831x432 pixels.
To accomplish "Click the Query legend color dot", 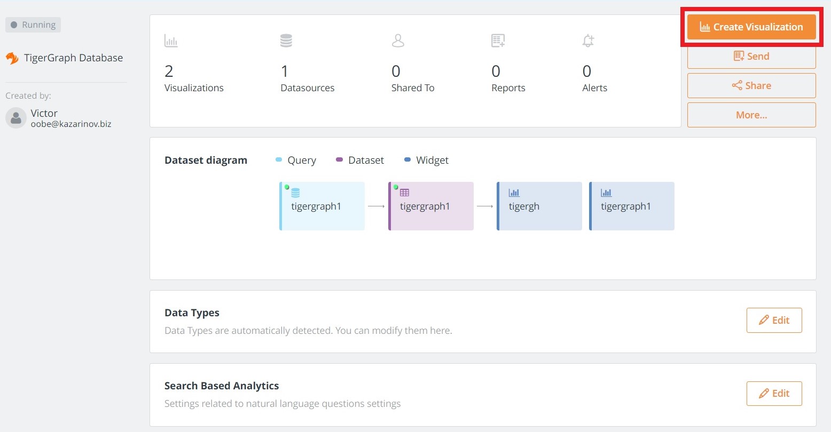I will click(279, 160).
